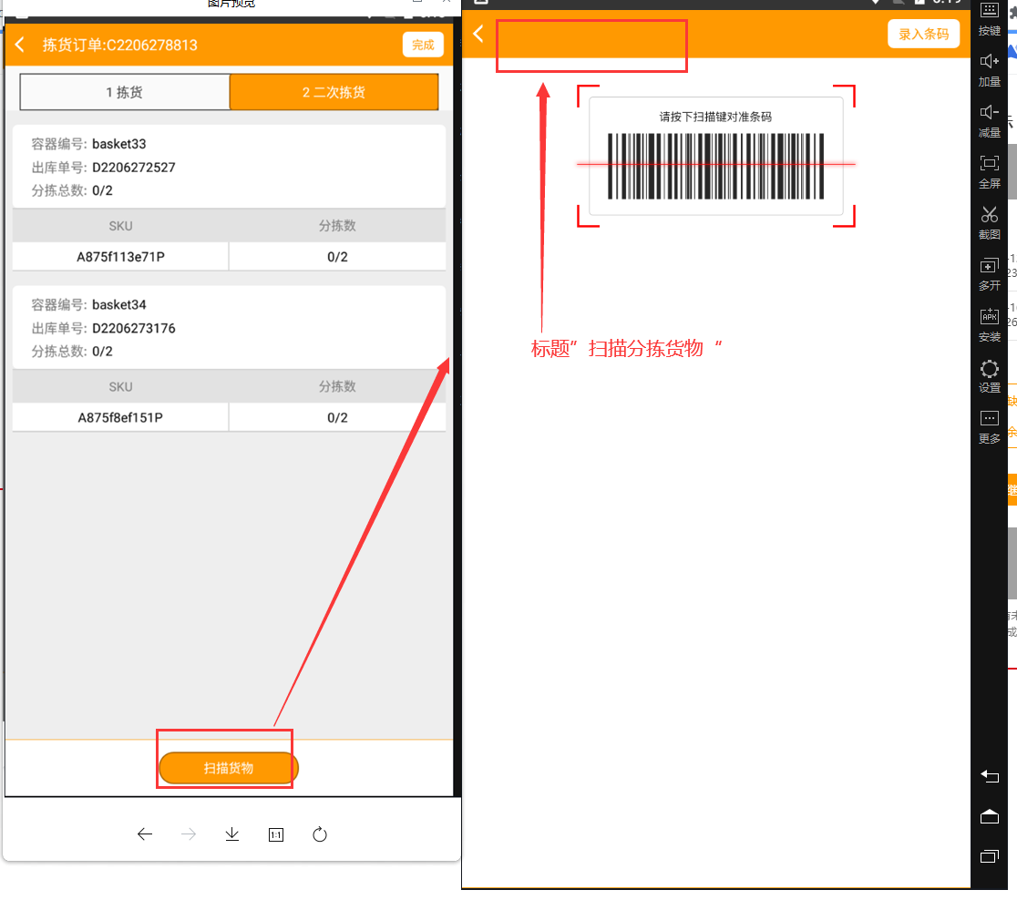Rotate the image with the rotate icon
This screenshot has width=1017, height=900.
pyautogui.click(x=320, y=834)
